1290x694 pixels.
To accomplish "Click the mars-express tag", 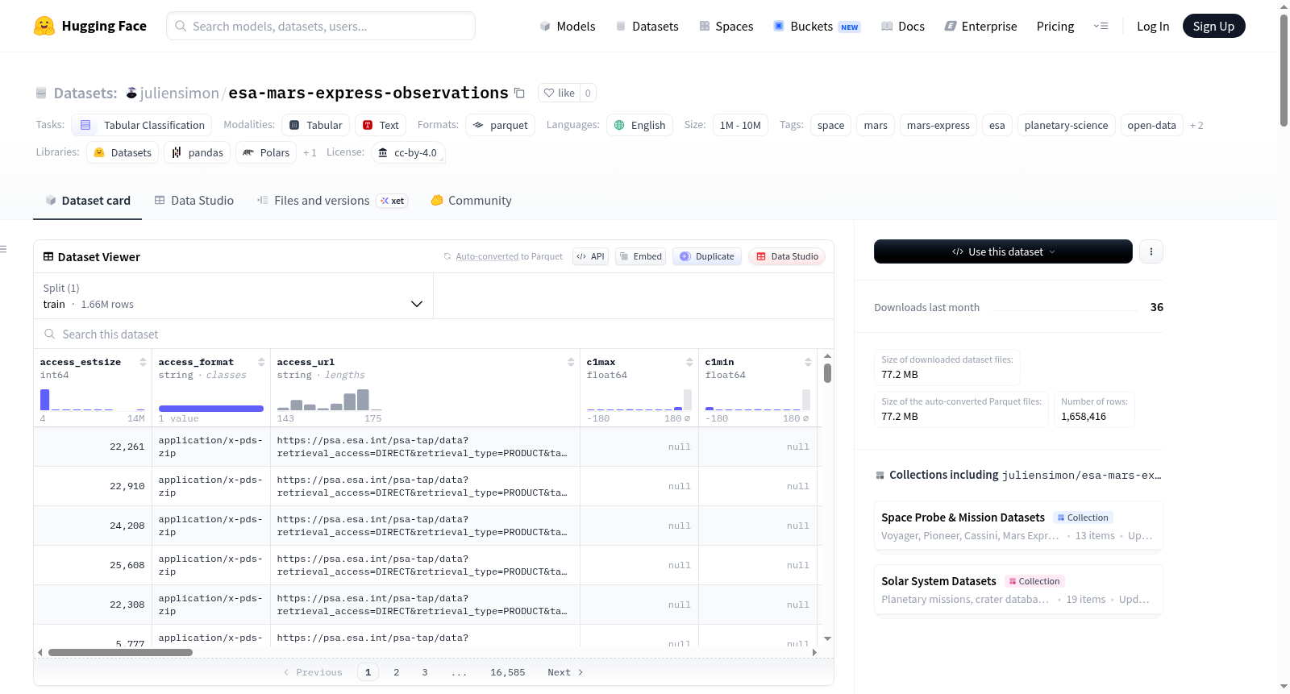I will [x=938, y=125].
